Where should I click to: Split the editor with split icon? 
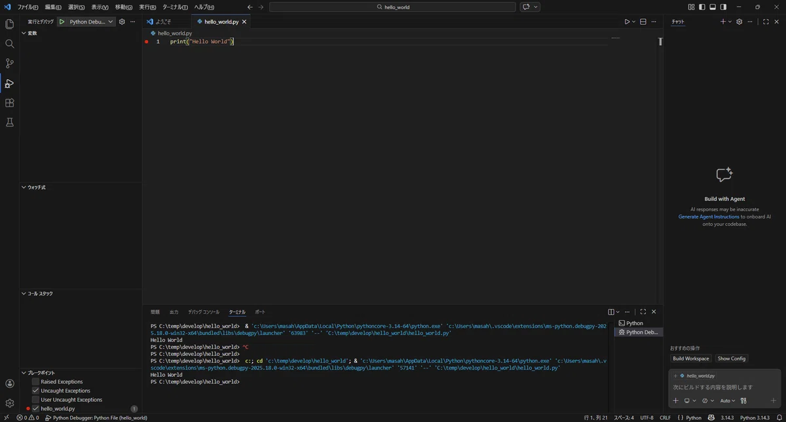coord(643,22)
